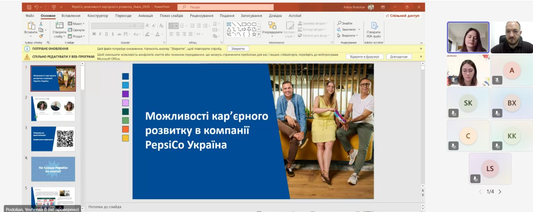The width and height of the screenshot is (533, 212).
Task: Select the oval shape
Action: (249, 24)
